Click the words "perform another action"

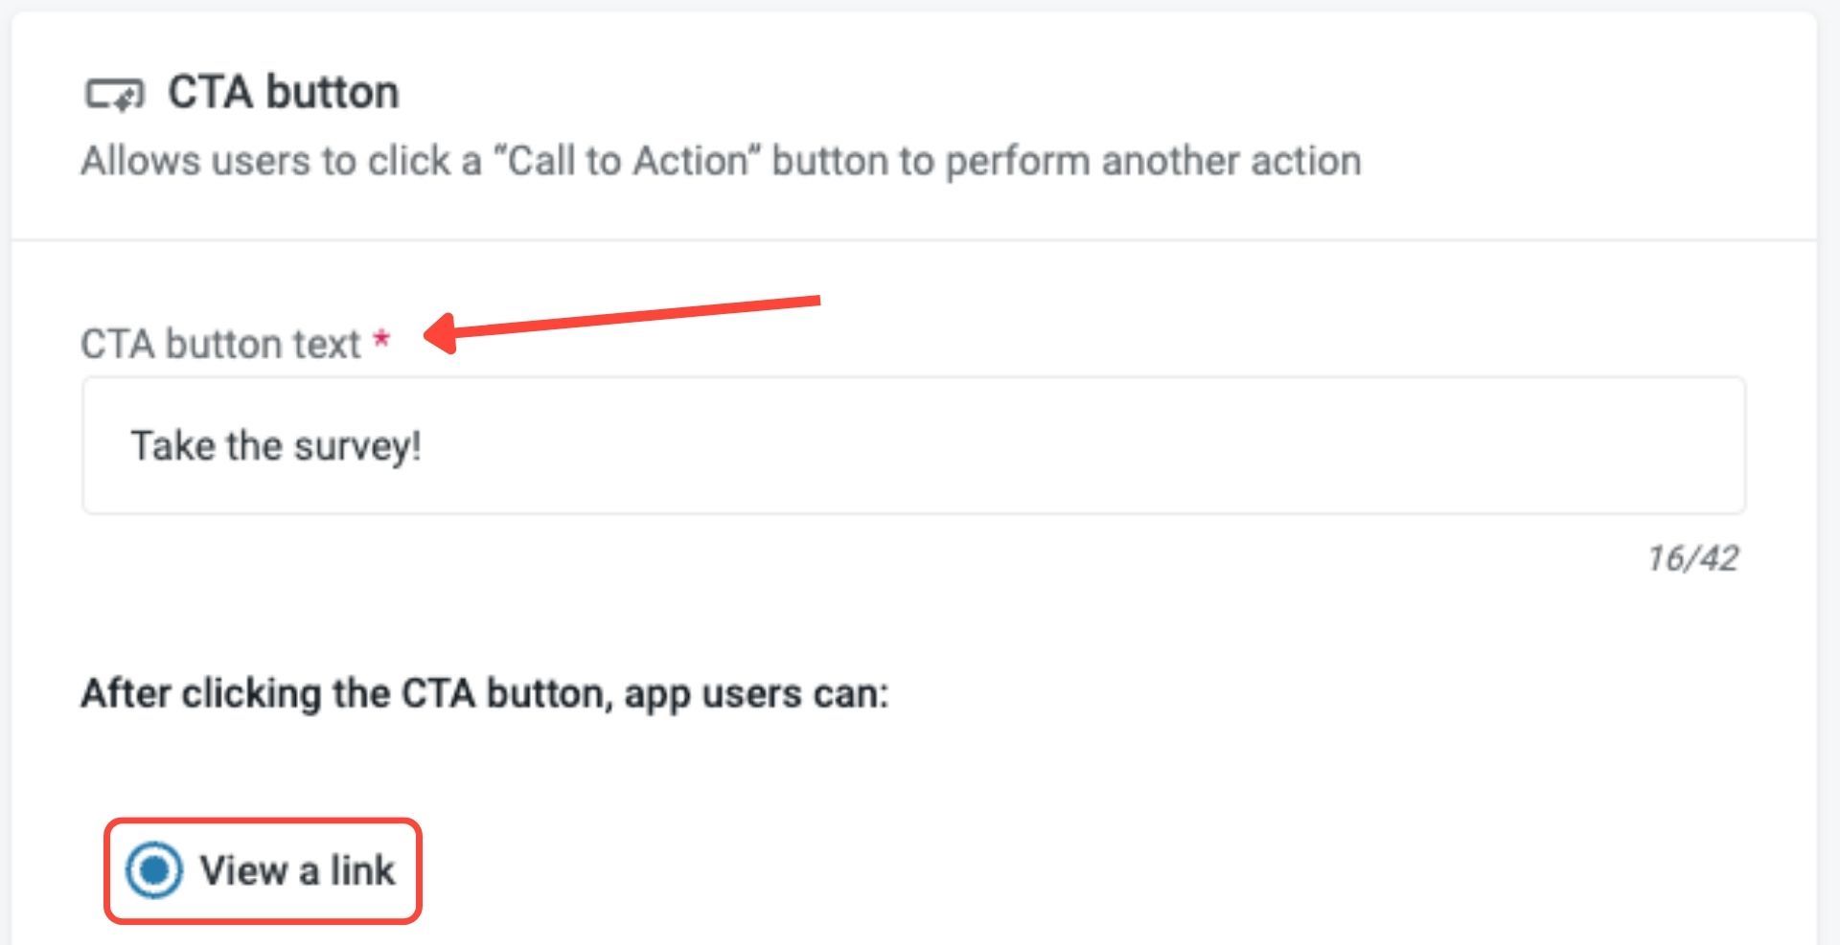tap(1153, 161)
